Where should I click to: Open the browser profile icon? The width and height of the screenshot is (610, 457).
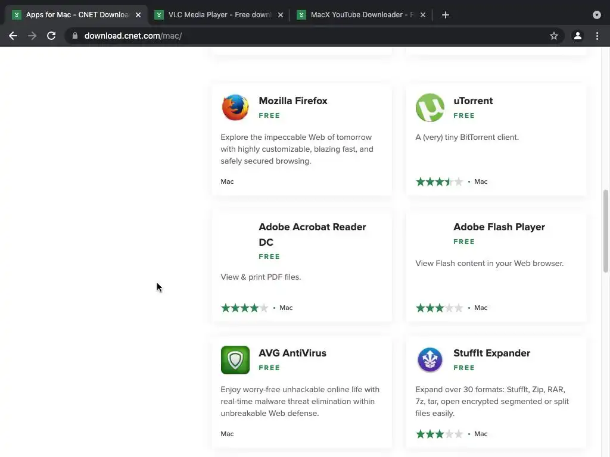[x=578, y=36]
